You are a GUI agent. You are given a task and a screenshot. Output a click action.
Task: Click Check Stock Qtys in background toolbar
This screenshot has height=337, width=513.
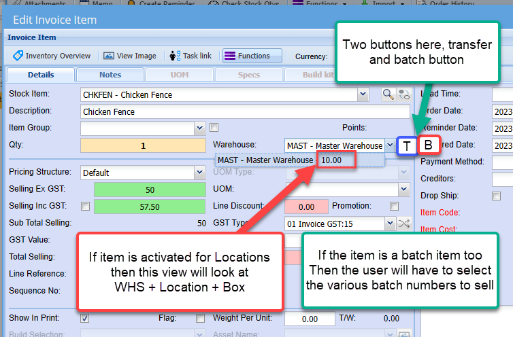245,3
